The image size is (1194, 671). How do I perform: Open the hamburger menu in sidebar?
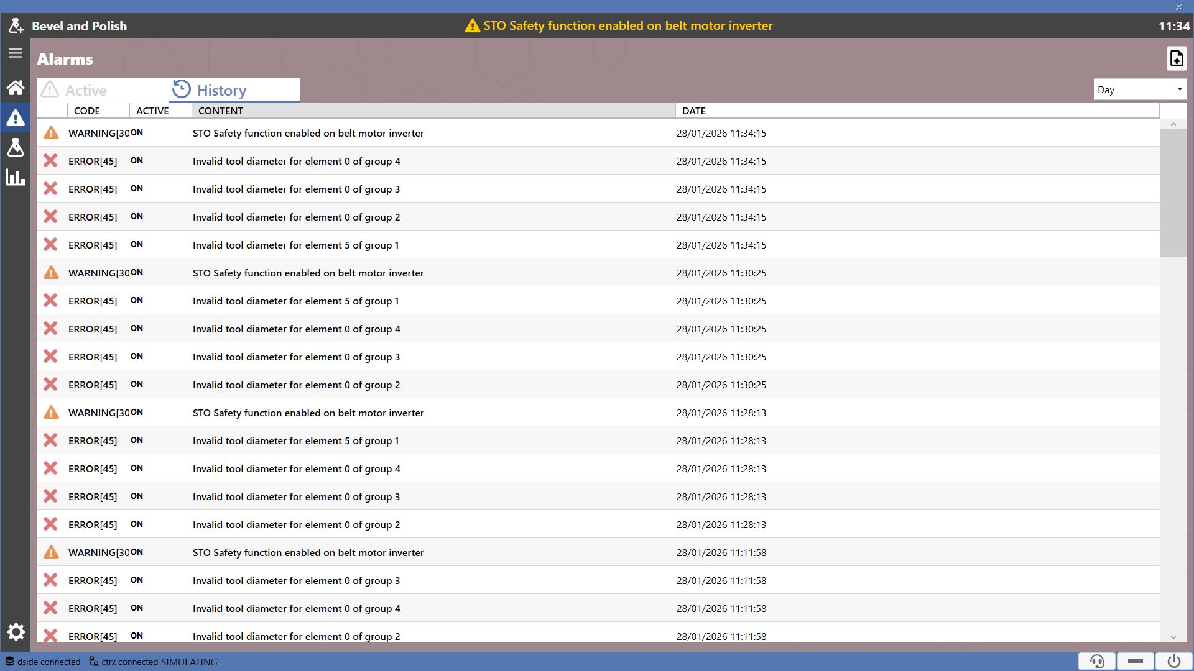pos(16,53)
